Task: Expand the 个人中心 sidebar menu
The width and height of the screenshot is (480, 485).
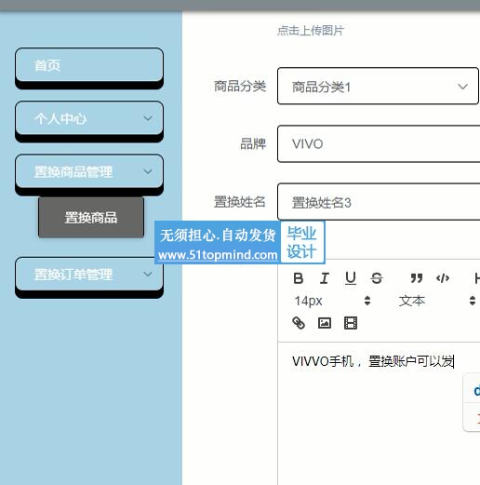Action: 89,118
